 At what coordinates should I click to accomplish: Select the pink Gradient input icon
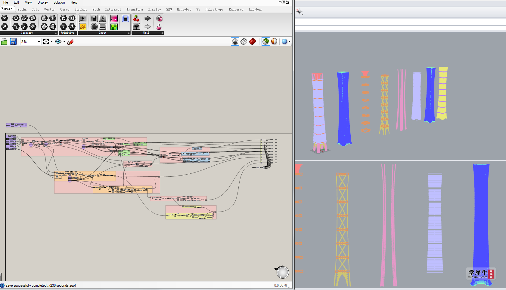pyautogui.click(x=114, y=18)
